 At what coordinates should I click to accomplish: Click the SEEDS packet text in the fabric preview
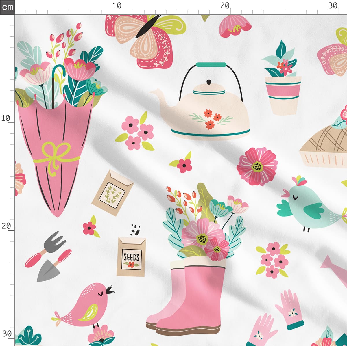[131, 256]
